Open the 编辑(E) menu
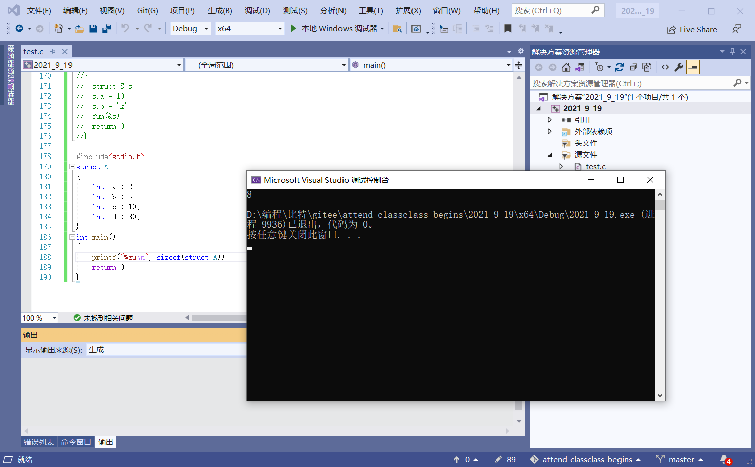The height and width of the screenshot is (467, 755). (76, 10)
